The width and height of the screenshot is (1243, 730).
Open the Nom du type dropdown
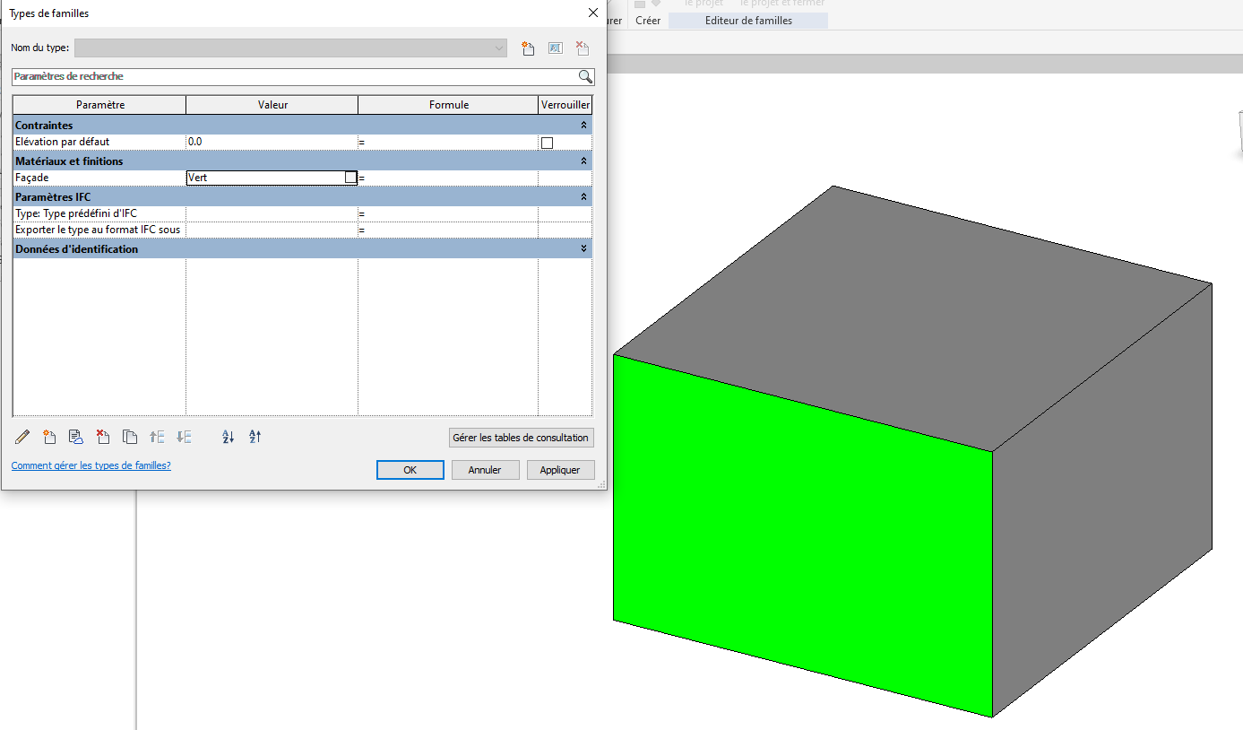[x=499, y=48]
